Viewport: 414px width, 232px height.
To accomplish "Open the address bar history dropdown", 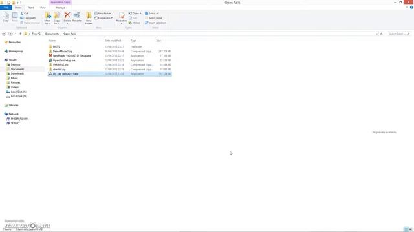I will point(376,34).
